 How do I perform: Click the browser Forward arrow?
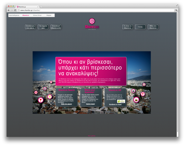point(12,10)
